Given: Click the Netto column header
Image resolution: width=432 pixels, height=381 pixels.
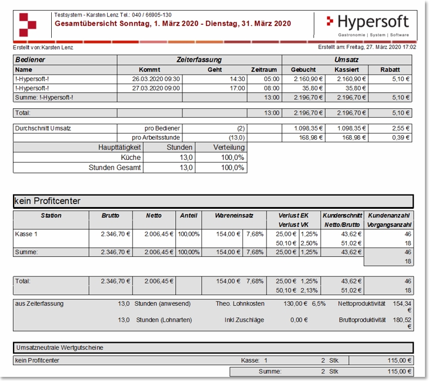Looking at the screenshot, I should 154,216.
